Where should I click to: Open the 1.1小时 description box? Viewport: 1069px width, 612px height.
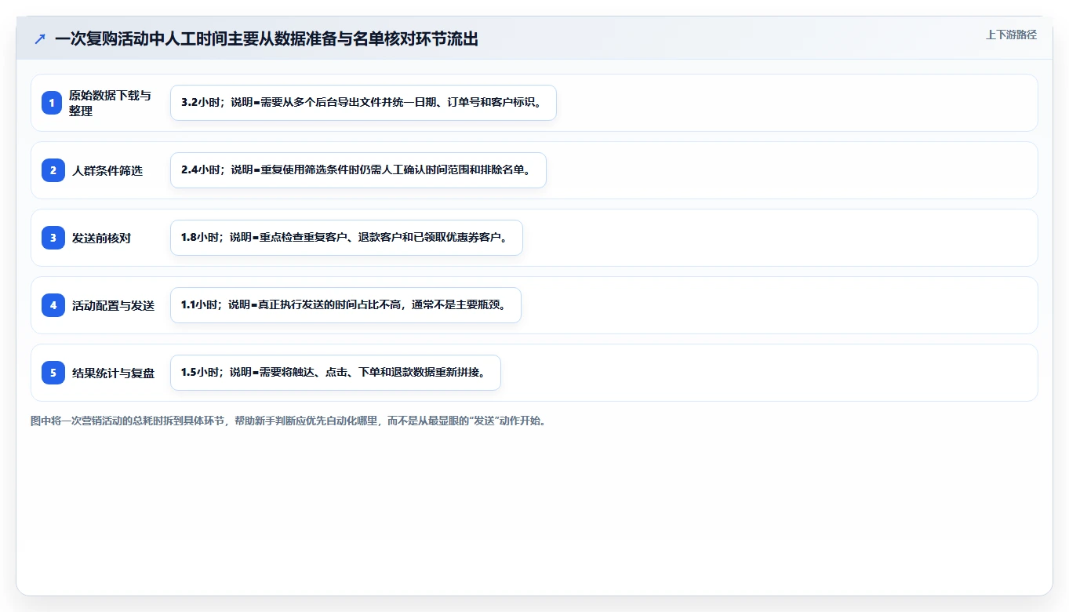tap(346, 305)
